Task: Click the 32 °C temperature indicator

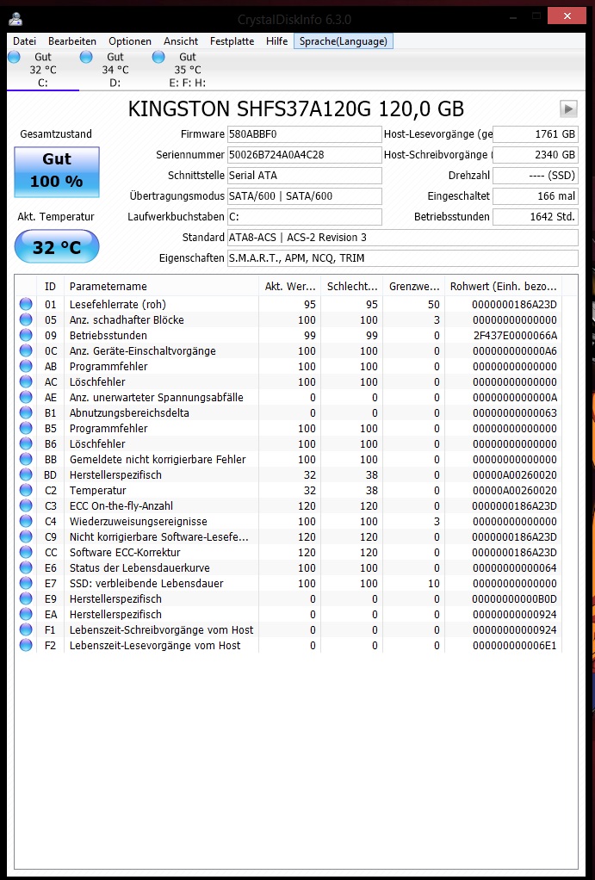Action: click(57, 246)
